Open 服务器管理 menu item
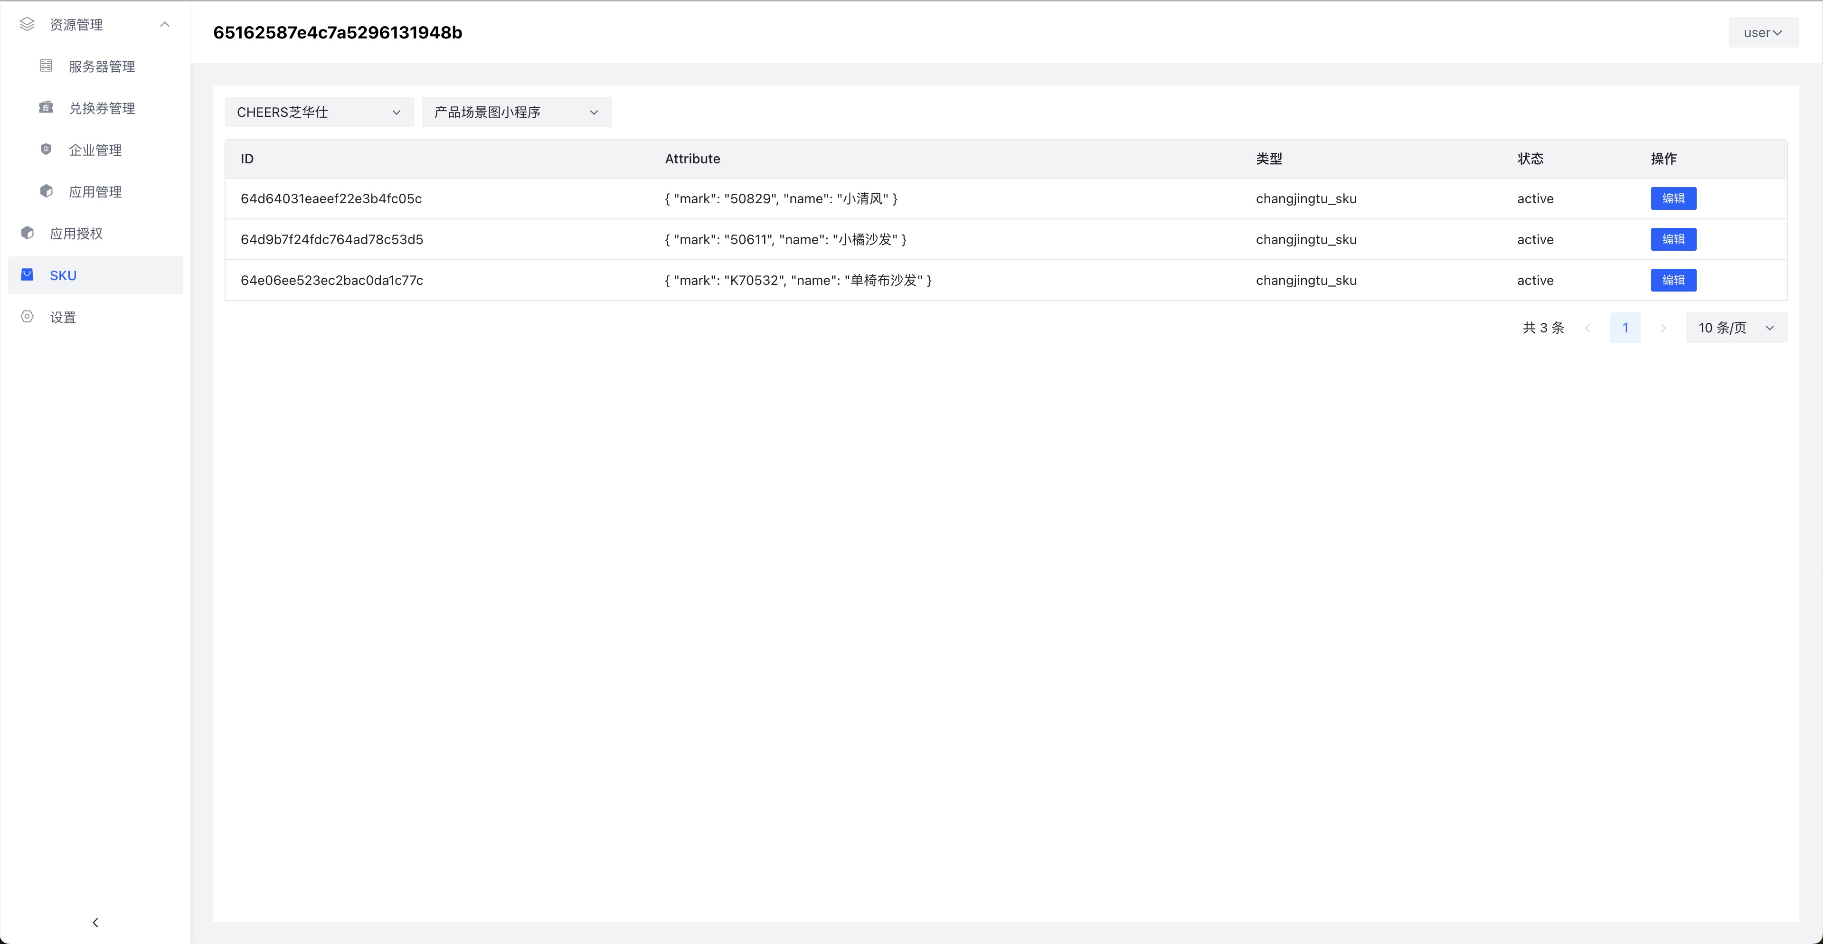Image resolution: width=1823 pixels, height=944 pixels. click(95, 66)
